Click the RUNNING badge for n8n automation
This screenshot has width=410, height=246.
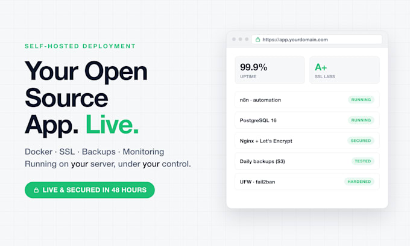[x=361, y=100]
